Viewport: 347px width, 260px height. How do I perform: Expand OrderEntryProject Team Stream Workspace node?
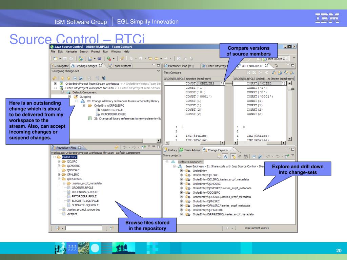tap(55, 84)
